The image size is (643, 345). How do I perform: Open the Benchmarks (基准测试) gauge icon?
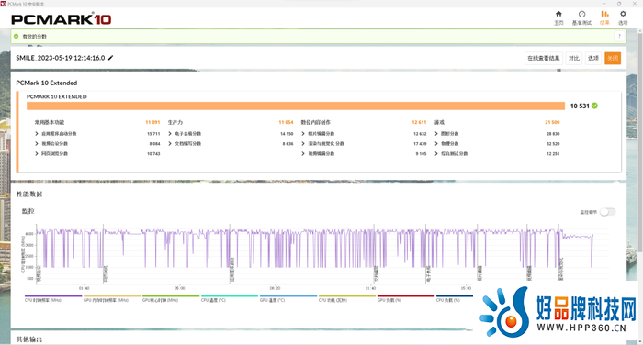[581, 14]
